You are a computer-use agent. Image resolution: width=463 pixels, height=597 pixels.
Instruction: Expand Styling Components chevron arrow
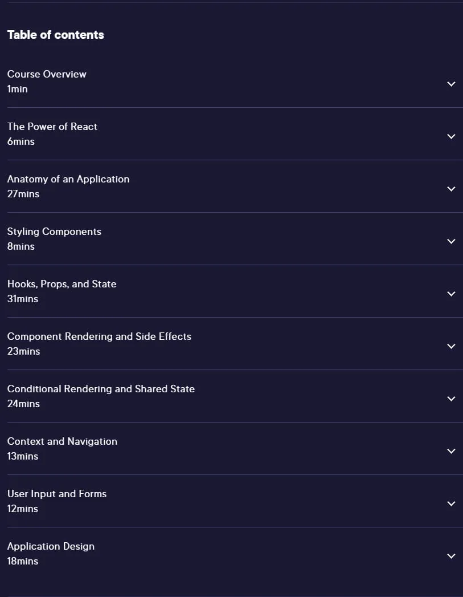pos(451,241)
